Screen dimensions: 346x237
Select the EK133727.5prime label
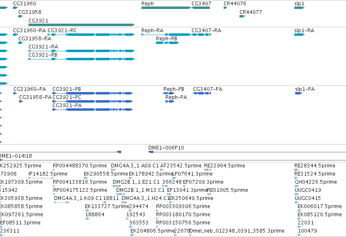(107, 206)
